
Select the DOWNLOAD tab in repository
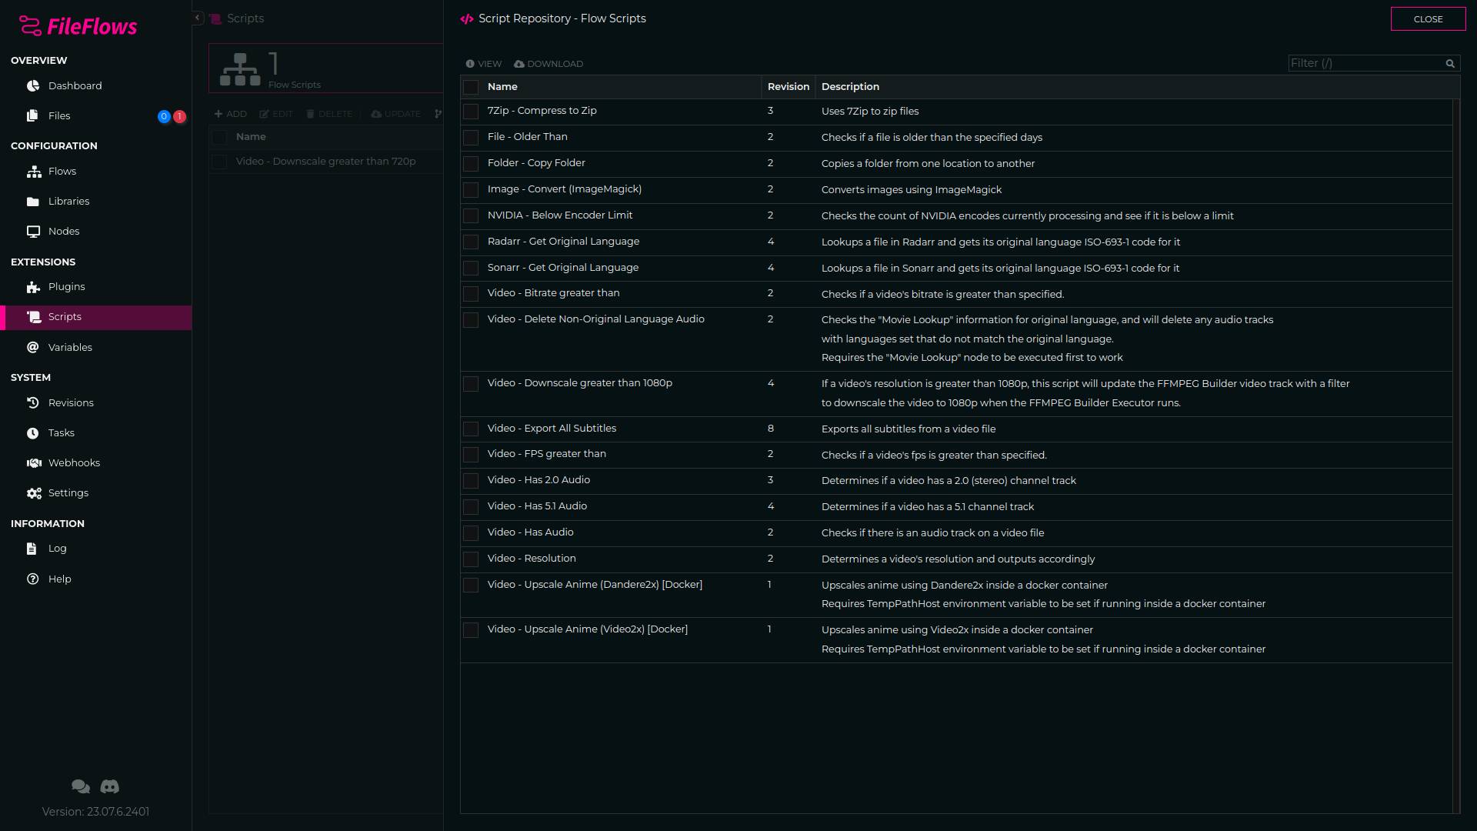(548, 64)
